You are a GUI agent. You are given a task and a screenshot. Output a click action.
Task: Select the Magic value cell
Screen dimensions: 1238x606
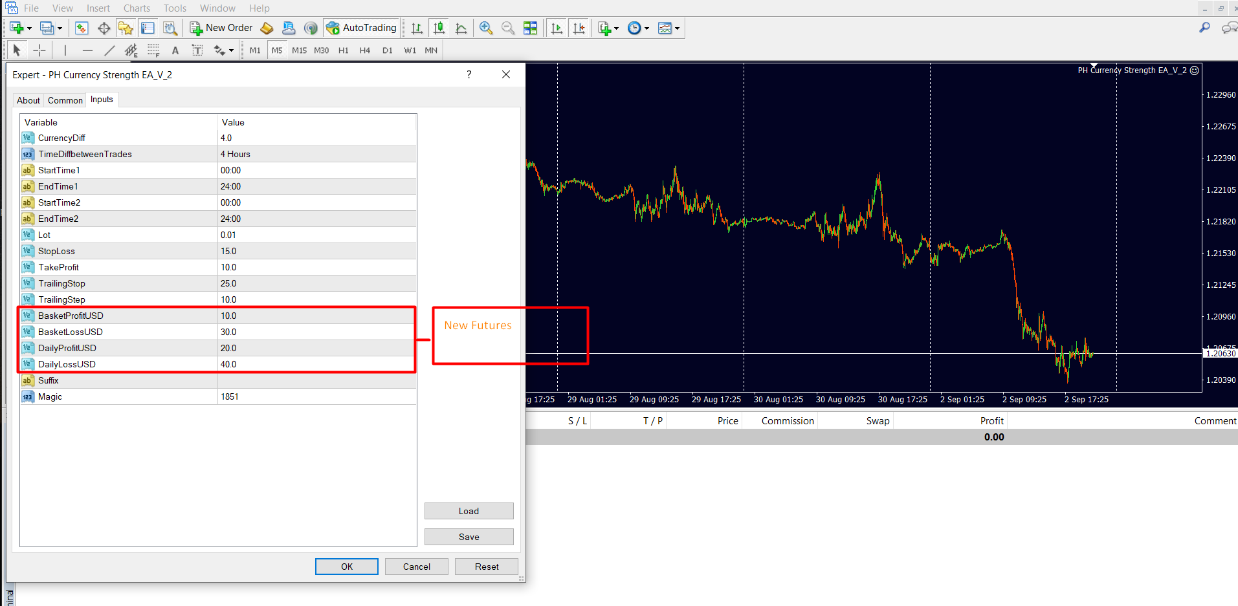(x=317, y=396)
